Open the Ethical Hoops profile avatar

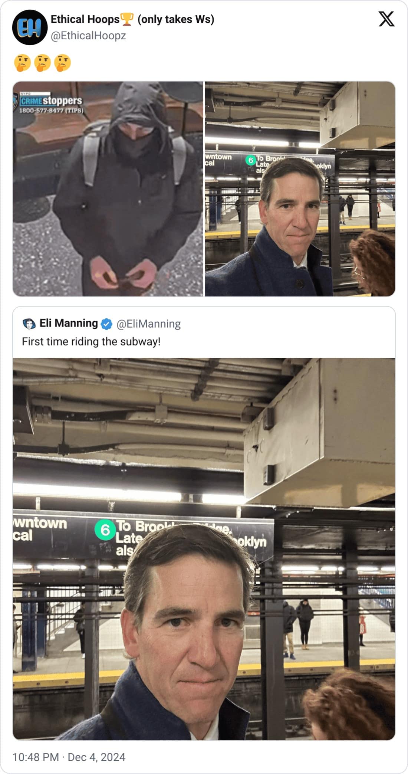[x=30, y=27]
